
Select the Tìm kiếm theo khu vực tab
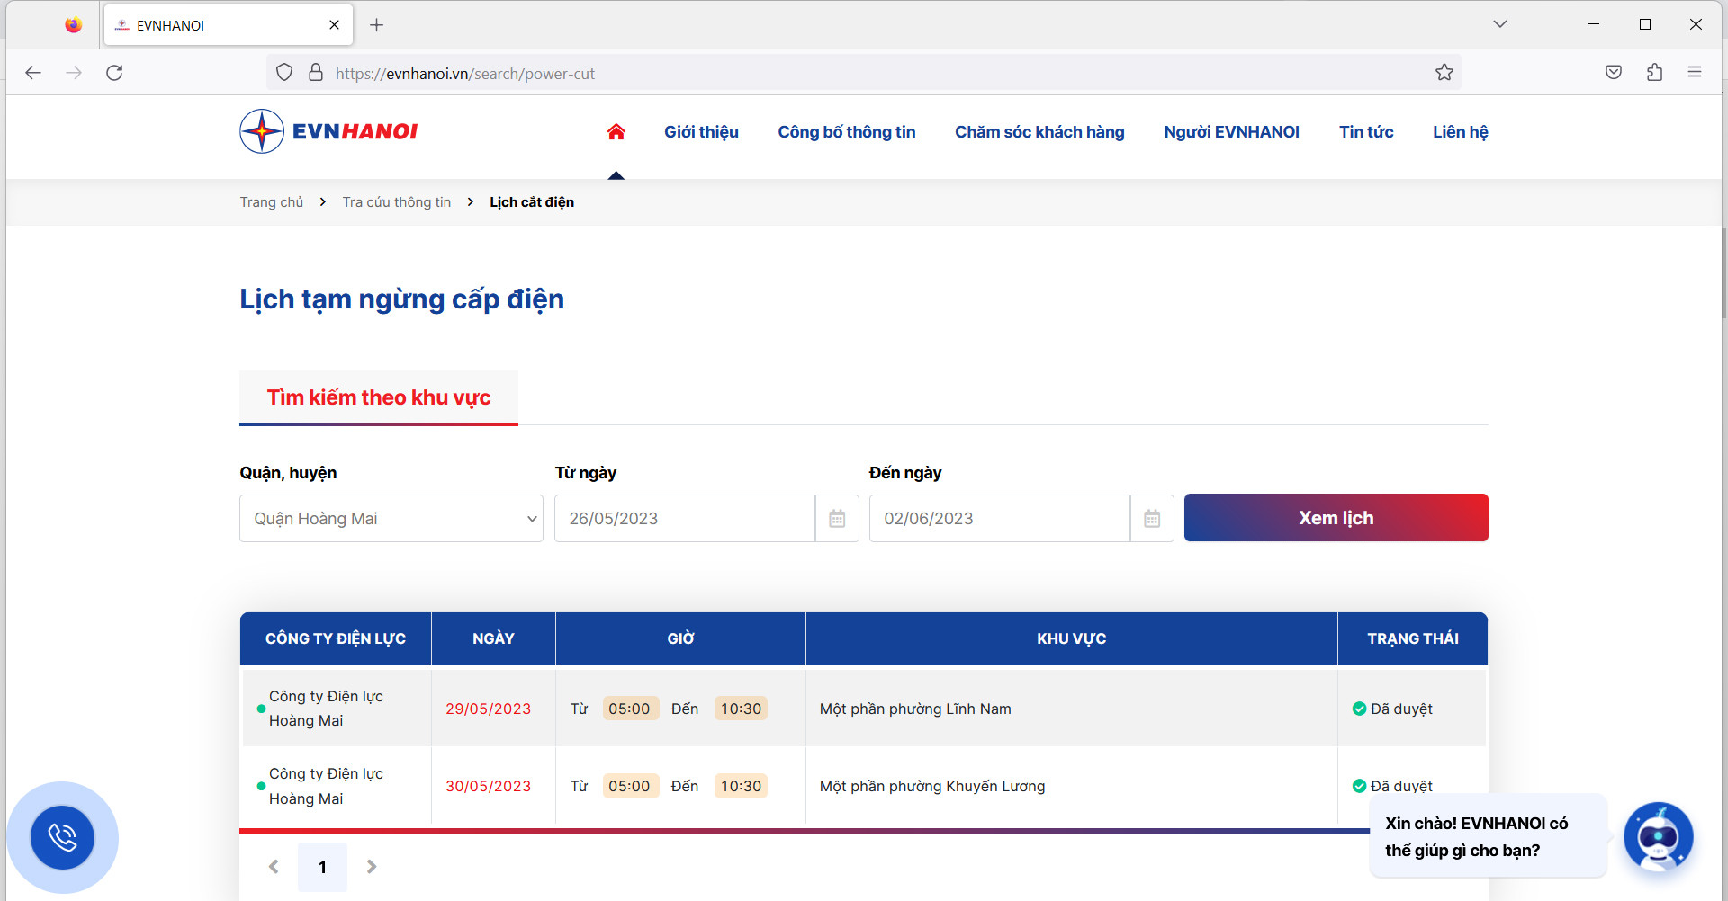coord(379,397)
